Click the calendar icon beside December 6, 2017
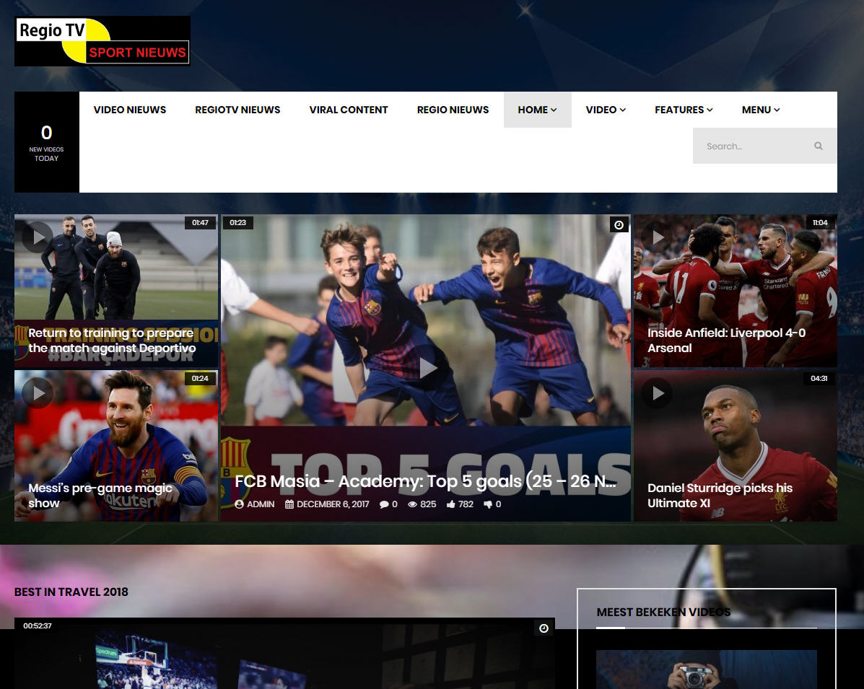The height and width of the screenshot is (689, 864). coord(289,504)
